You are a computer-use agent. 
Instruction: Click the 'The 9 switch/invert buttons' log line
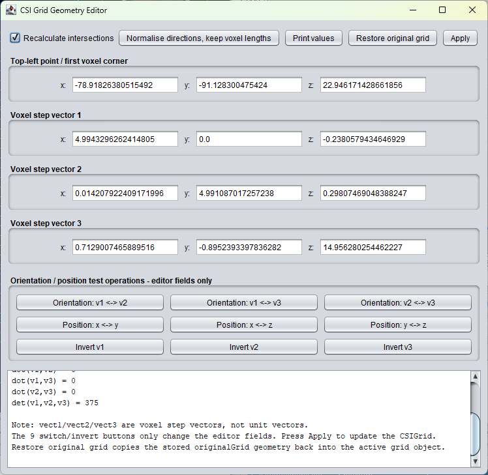(x=224, y=436)
